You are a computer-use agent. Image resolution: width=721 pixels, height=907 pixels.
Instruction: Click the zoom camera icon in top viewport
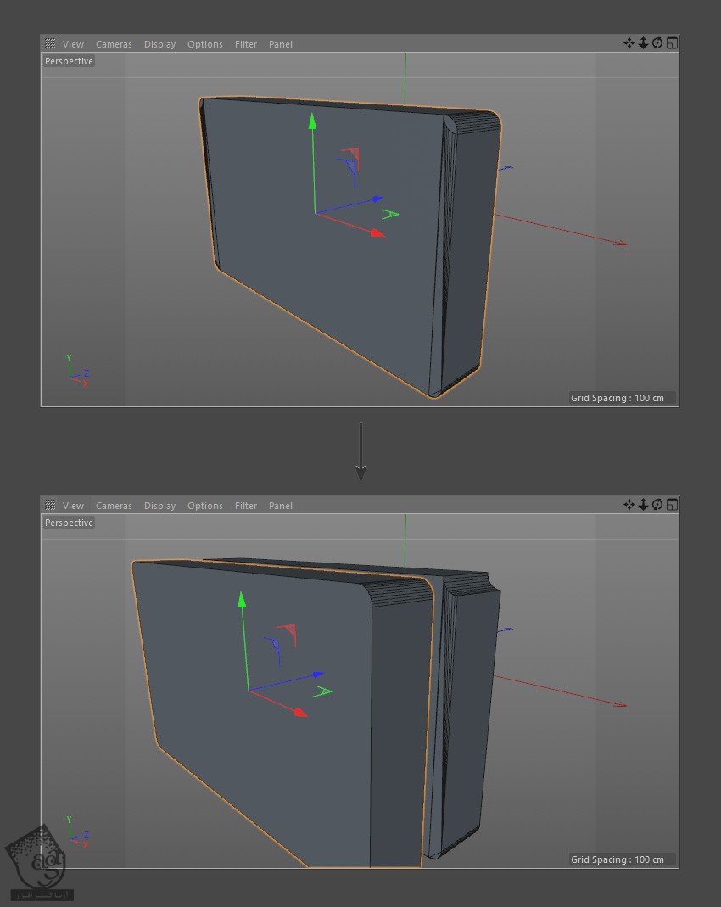pos(643,43)
